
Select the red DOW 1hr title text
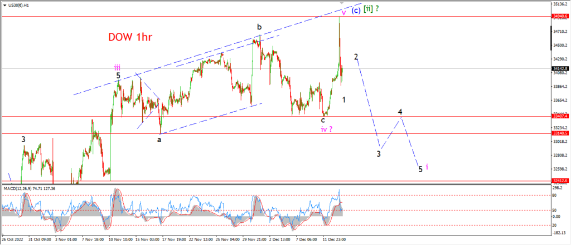(130, 37)
